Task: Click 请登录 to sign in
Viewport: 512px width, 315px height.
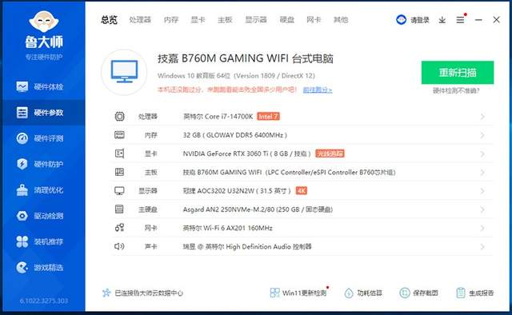Action: pyautogui.click(x=420, y=20)
